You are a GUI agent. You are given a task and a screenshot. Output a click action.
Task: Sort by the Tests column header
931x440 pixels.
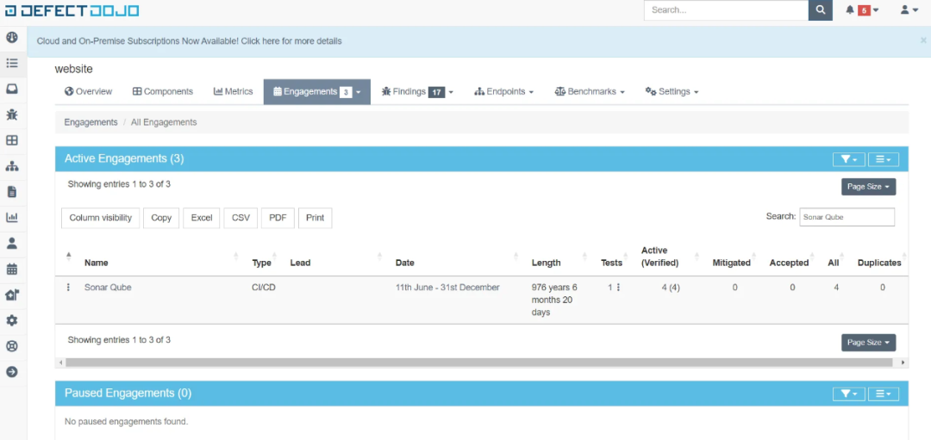(611, 263)
